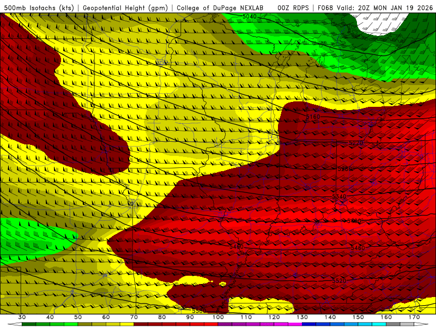Click the 5220 height contour label
436x327 pixels.
point(356,143)
